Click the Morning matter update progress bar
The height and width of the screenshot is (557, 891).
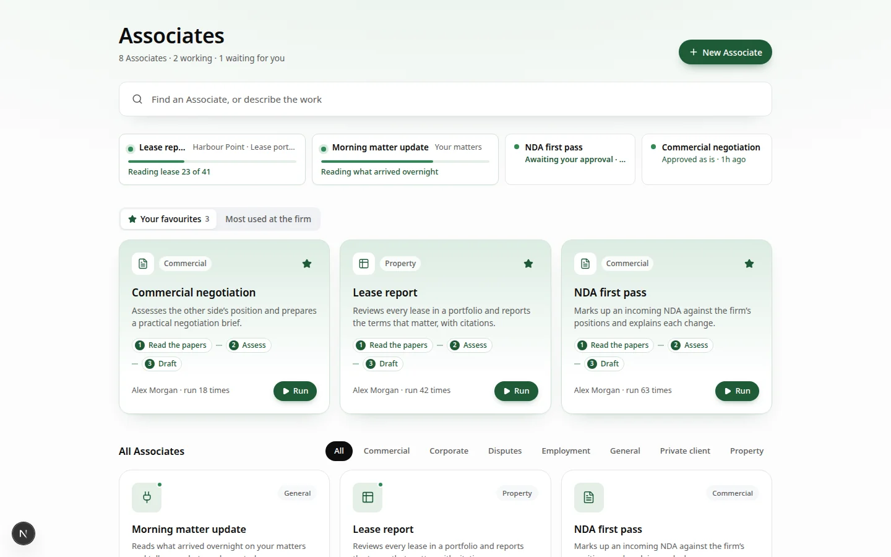405,162
